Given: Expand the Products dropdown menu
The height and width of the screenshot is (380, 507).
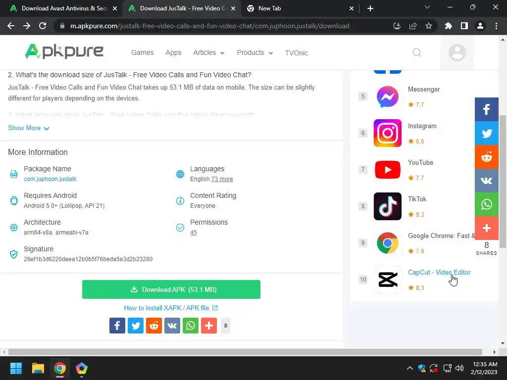Looking at the screenshot, I should point(255,52).
